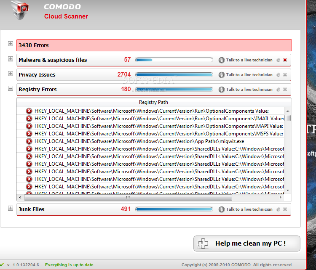Talk to a live technician about Registry Errors

point(249,89)
